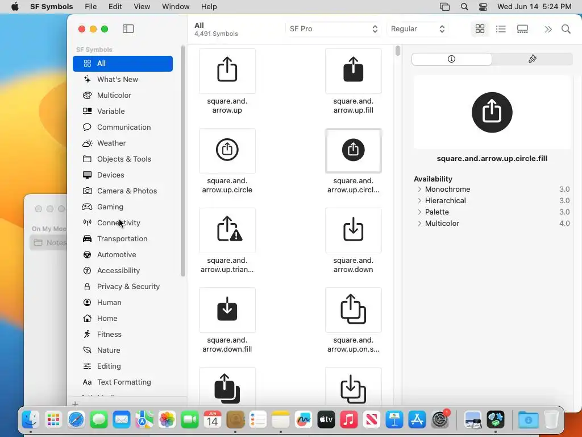Viewport: 582px width, 437px height.
Task: Switch to list view
Action: click(x=501, y=28)
